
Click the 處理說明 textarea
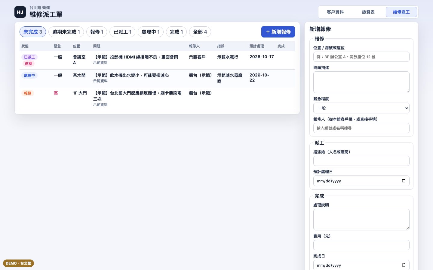[x=361, y=220]
